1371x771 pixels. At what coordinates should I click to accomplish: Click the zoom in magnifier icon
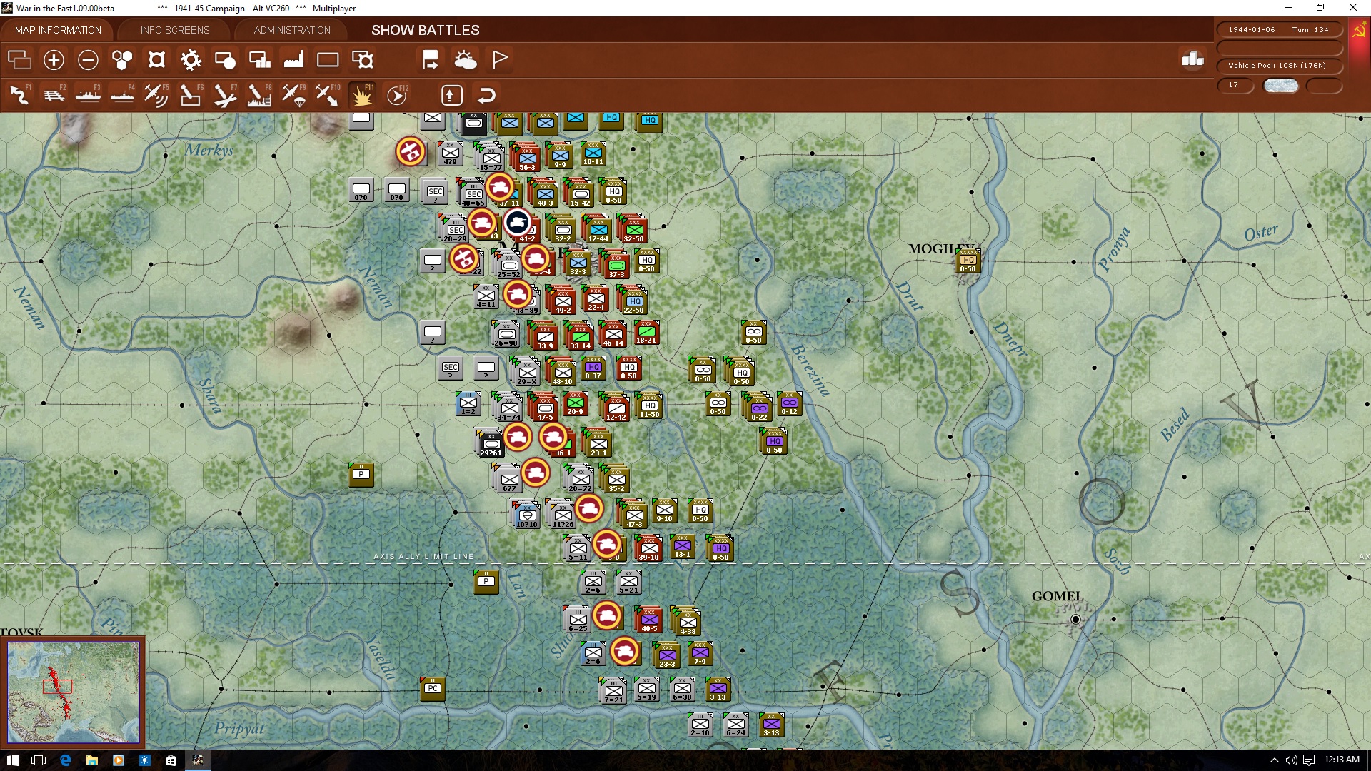coord(54,60)
